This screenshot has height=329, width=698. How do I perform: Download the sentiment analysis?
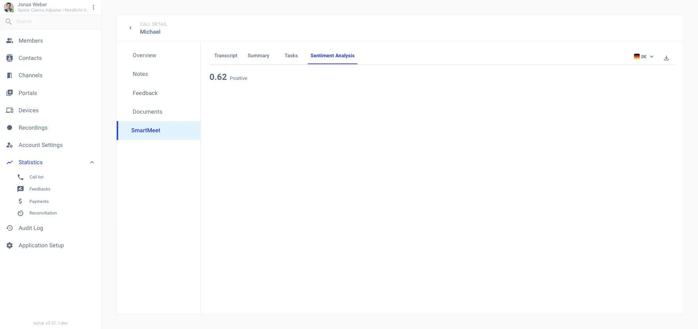(666, 58)
